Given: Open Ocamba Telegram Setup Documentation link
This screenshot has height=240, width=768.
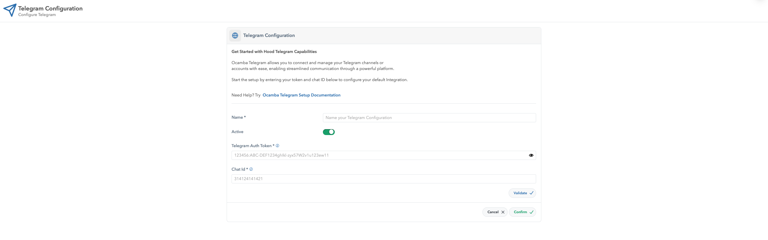Looking at the screenshot, I should [301, 95].
